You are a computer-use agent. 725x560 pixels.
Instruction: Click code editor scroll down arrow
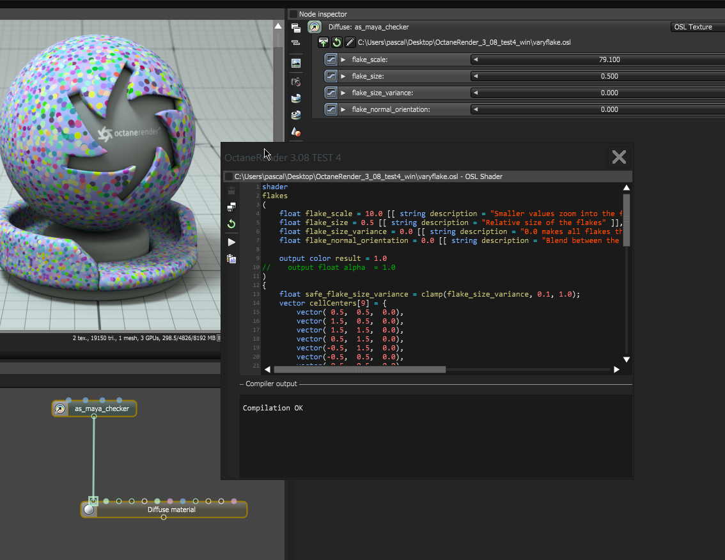click(x=627, y=359)
